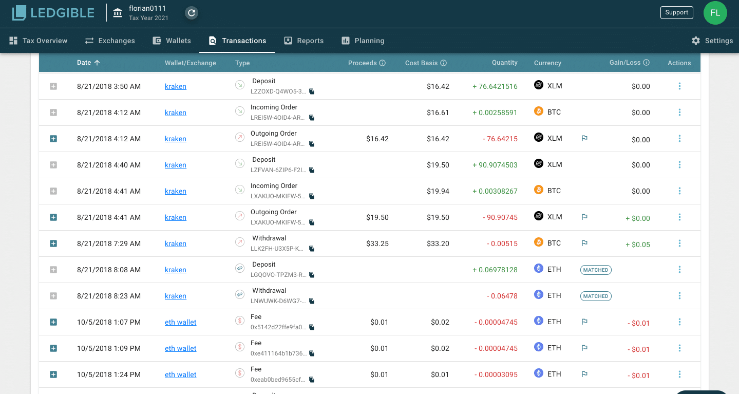This screenshot has height=394, width=739.
Task: Copy transaction ID LGQOVO-TPZM3-R
Action: tap(312, 275)
